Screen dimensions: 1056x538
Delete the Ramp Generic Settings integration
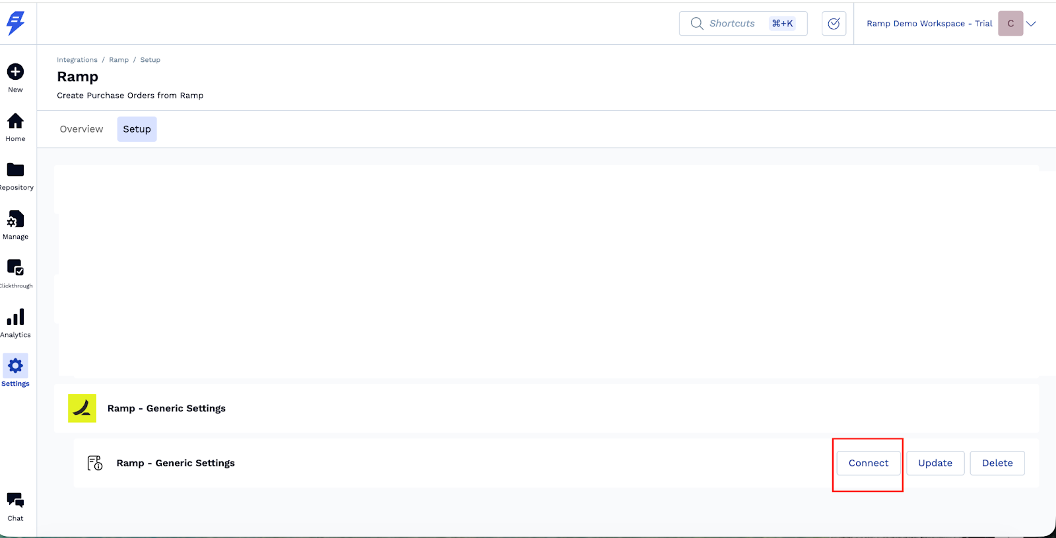pos(997,463)
